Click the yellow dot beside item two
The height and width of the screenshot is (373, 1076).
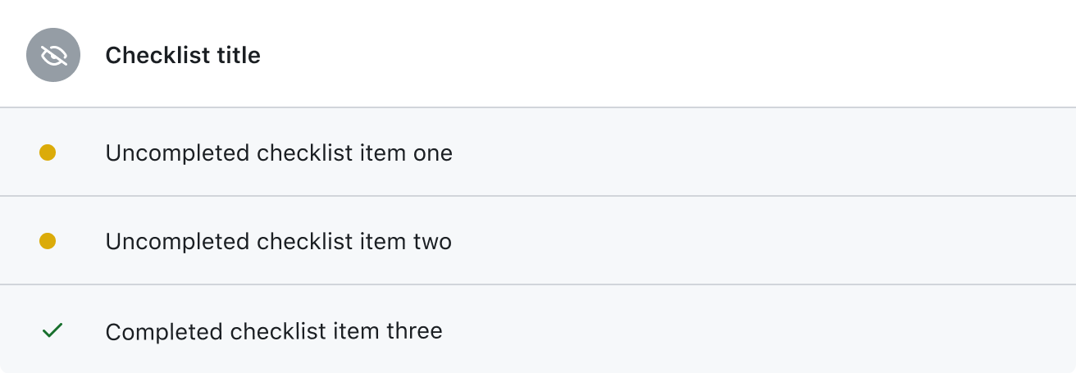tap(48, 241)
